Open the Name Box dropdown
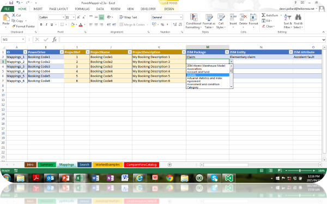 (x=23, y=40)
